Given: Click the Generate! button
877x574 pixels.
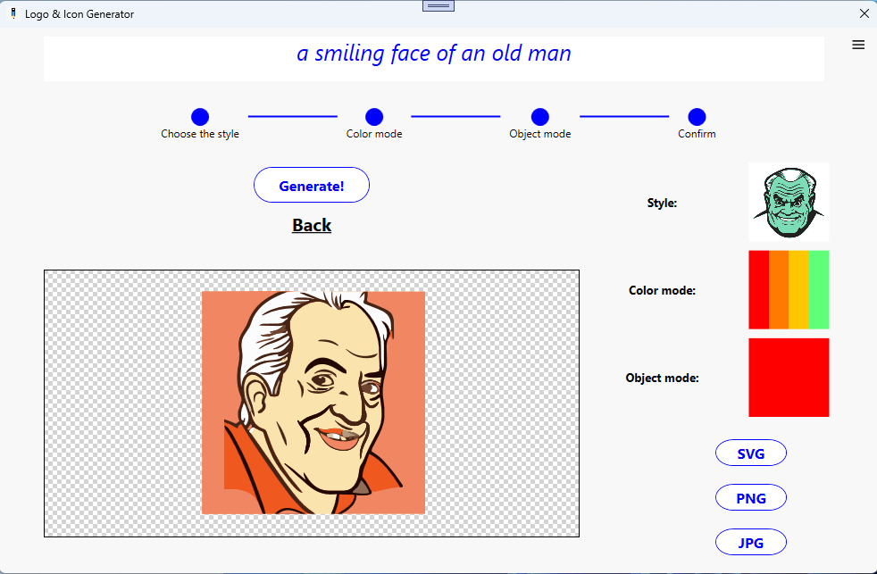Looking at the screenshot, I should click(x=312, y=185).
